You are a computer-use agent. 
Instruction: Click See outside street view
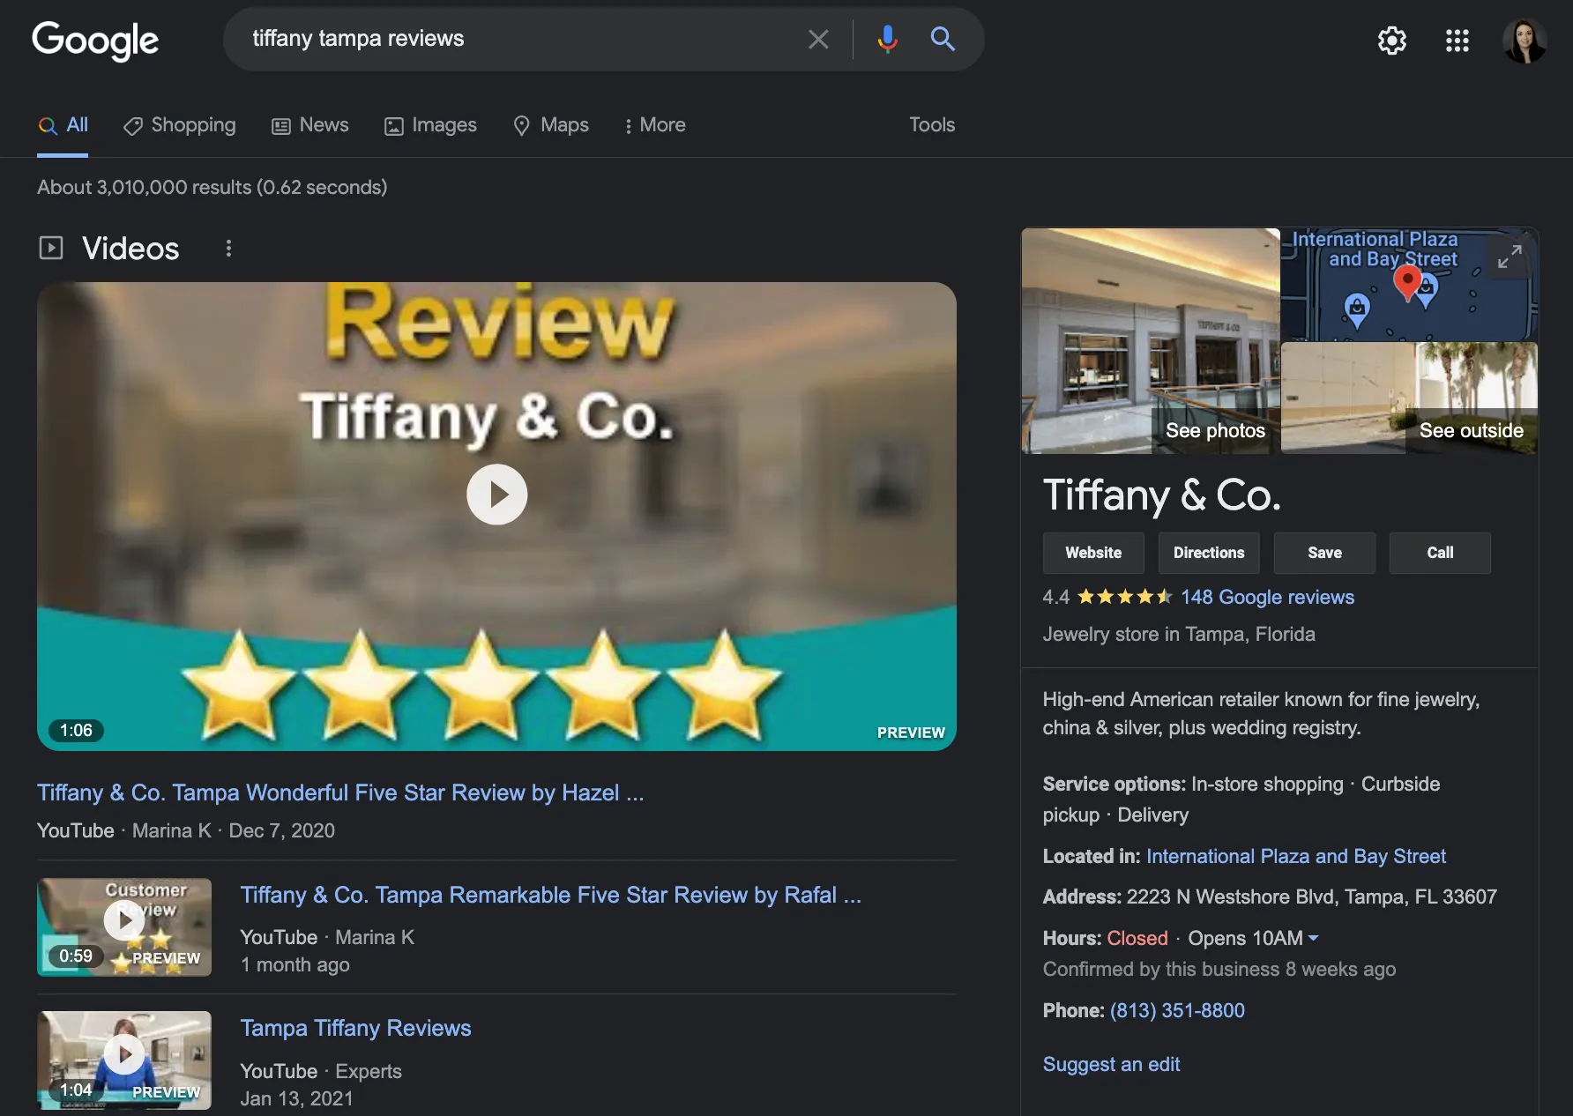tap(1471, 430)
